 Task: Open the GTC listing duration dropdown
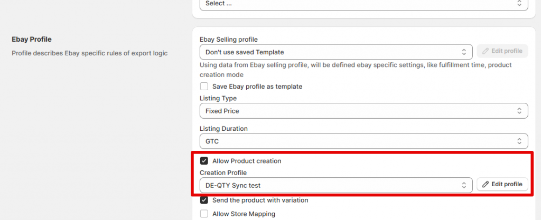tap(359, 141)
